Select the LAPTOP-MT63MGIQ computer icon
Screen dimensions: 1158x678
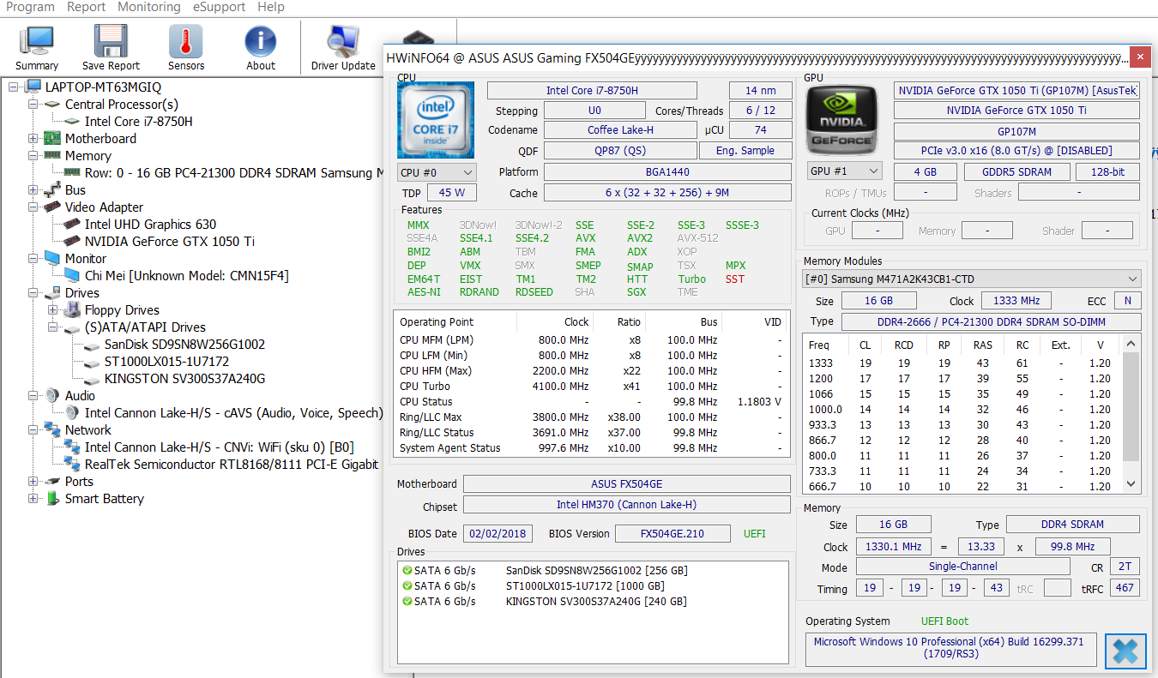(33, 87)
